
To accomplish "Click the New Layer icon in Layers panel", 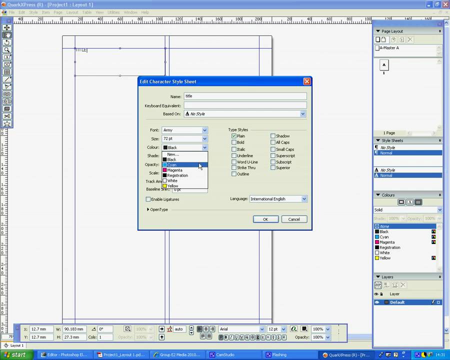I will 378,285.
